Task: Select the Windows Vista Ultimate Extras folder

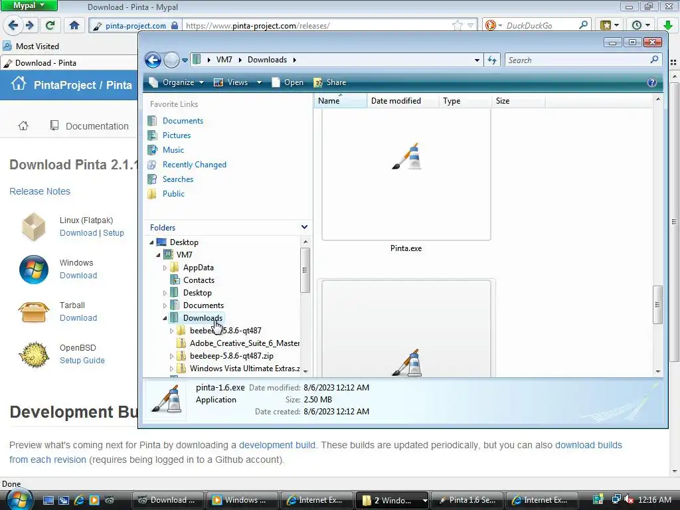Action: [244, 369]
